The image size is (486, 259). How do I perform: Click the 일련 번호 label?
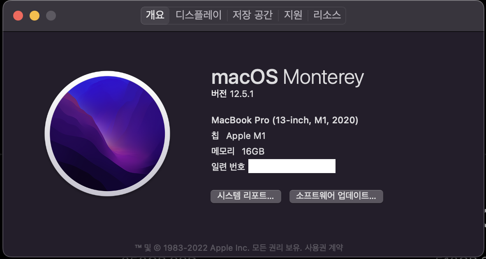pyautogui.click(x=228, y=166)
